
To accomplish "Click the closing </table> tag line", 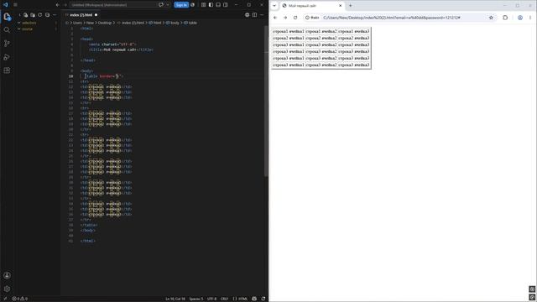I will coord(89,225).
